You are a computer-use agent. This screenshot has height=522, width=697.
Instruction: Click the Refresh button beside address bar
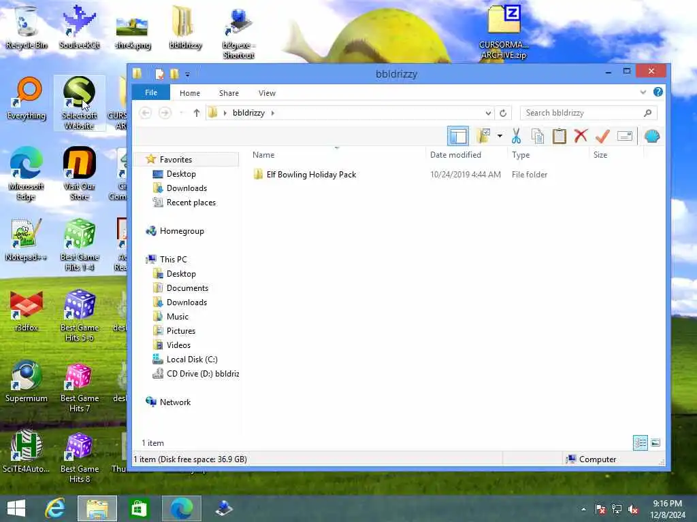(x=503, y=113)
